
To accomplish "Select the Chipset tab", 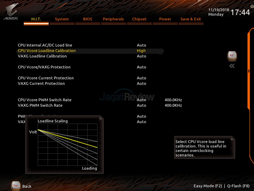I will tap(139, 19).
